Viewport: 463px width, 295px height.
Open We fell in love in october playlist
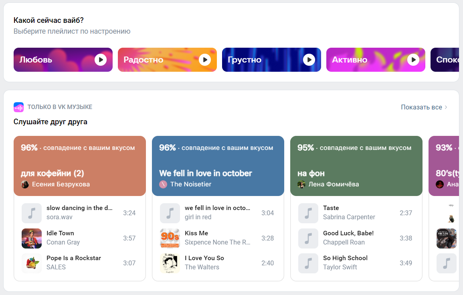pos(206,174)
